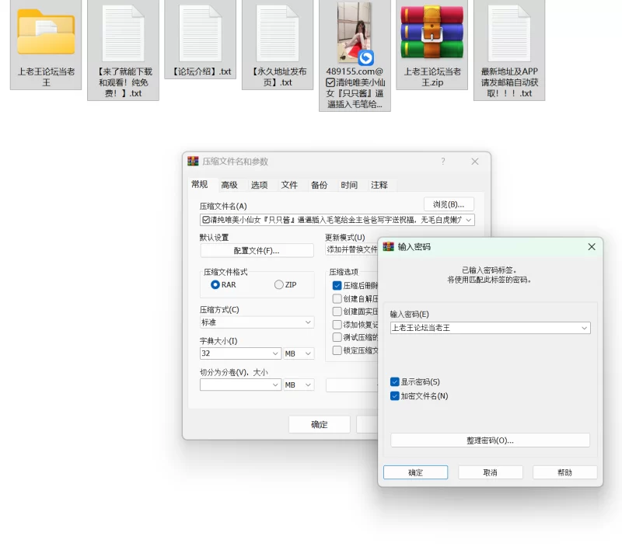
Task: Select the 【来了就能下载和观看！纯免费！】.txt file
Action: pyautogui.click(x=123, y=33)
